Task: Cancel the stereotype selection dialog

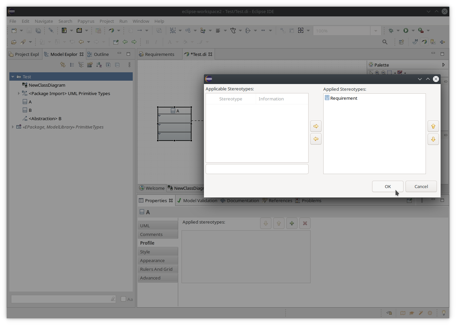Action: coord(421,186)
